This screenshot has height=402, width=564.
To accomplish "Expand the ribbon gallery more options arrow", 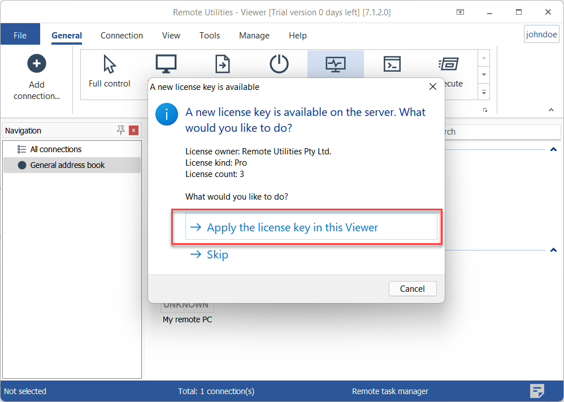I will pyautogui.click(x=484, y=91).
